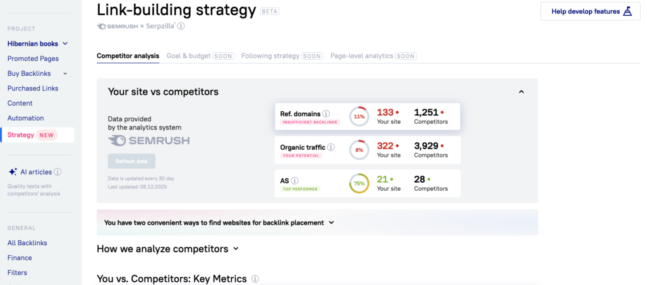Click the 75% AS progress circle

[359, 183]
